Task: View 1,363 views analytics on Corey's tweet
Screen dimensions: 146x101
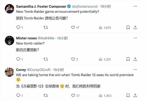Action: pos(105,95)
